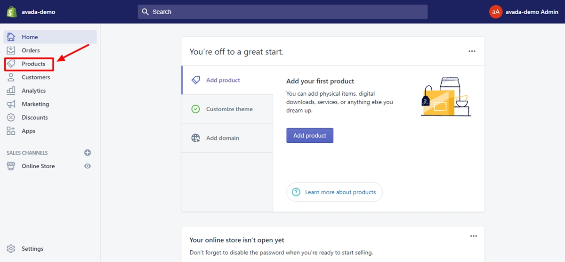
Task: Click the Customers person icon
Action: 11,77
